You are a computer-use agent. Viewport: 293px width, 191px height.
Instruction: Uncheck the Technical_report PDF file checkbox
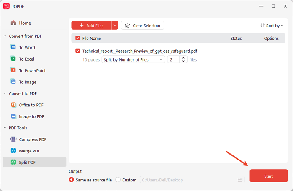coord(78,51)
